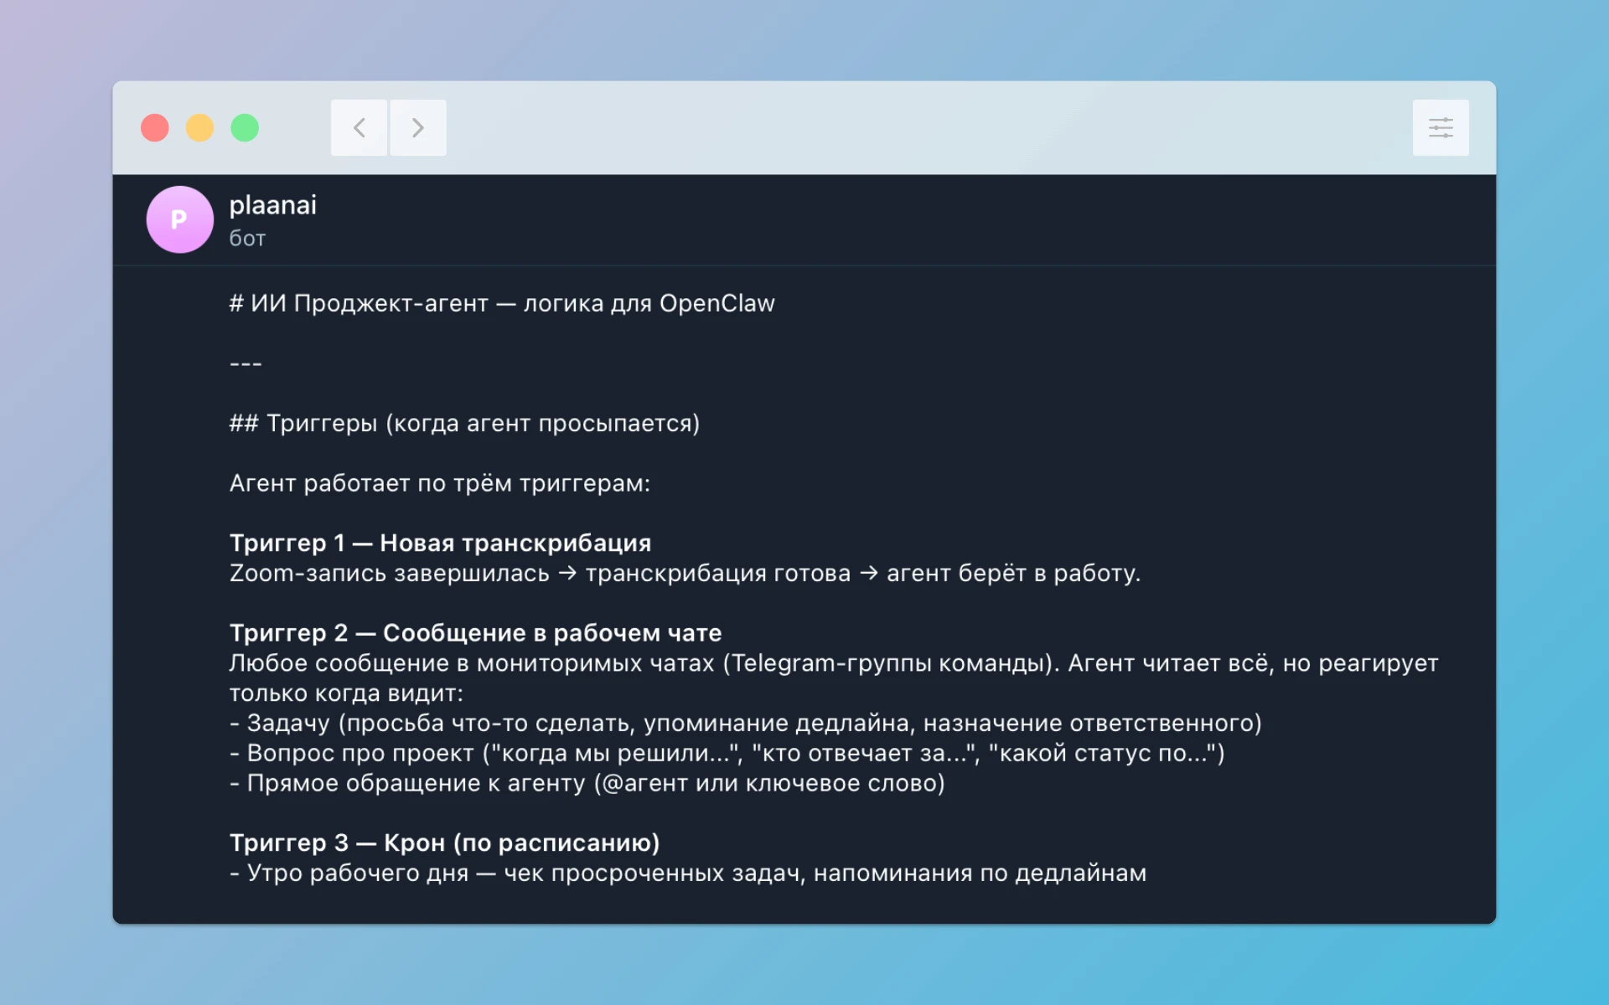Click the "Утро рабочего дня" bullet line
This screenshot has height=1005, width=1609.
tap(687, 873)
